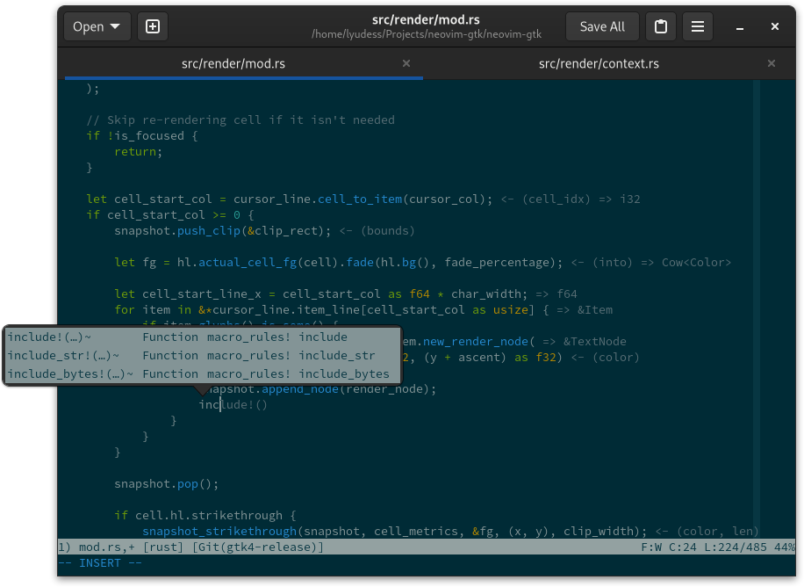Click the 'if cell_start_col >= 0 {' line
Viewport: 804px width, 587px height.
(x=170, y=214)
